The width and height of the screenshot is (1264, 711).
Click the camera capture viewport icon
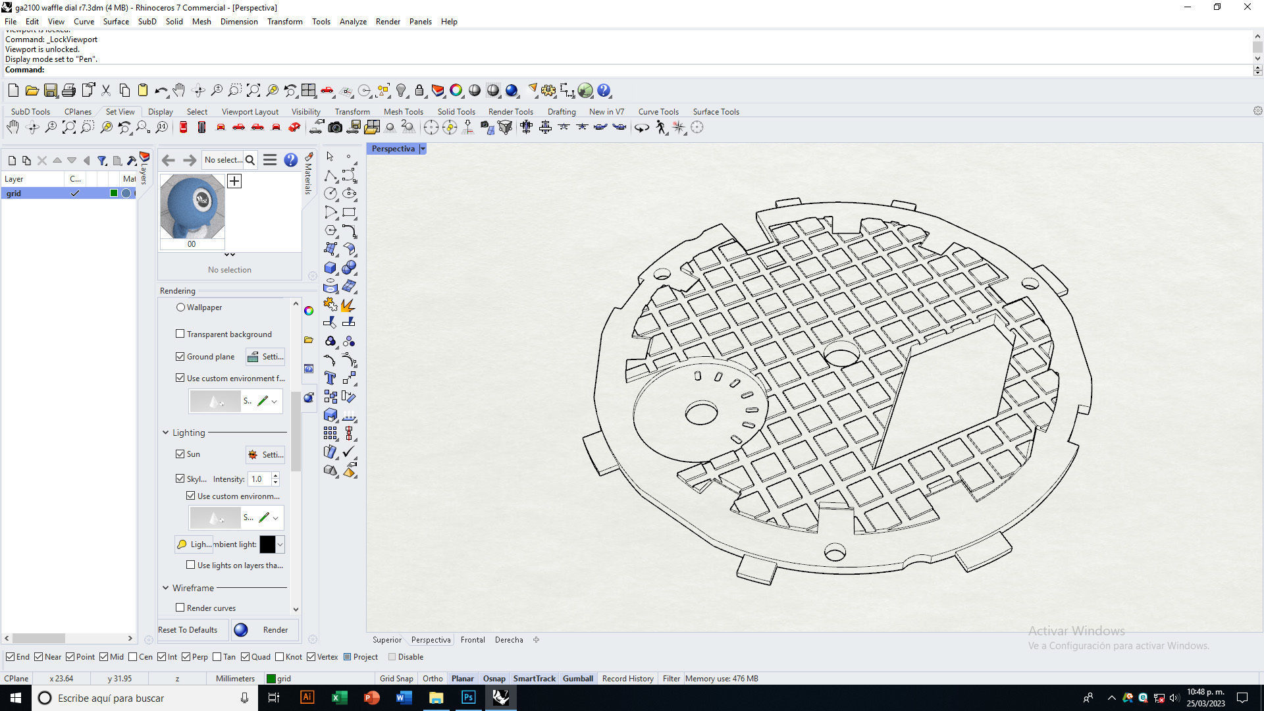click(335, 127)
